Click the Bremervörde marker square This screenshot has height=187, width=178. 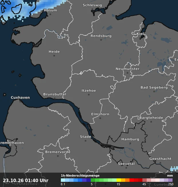58,156
